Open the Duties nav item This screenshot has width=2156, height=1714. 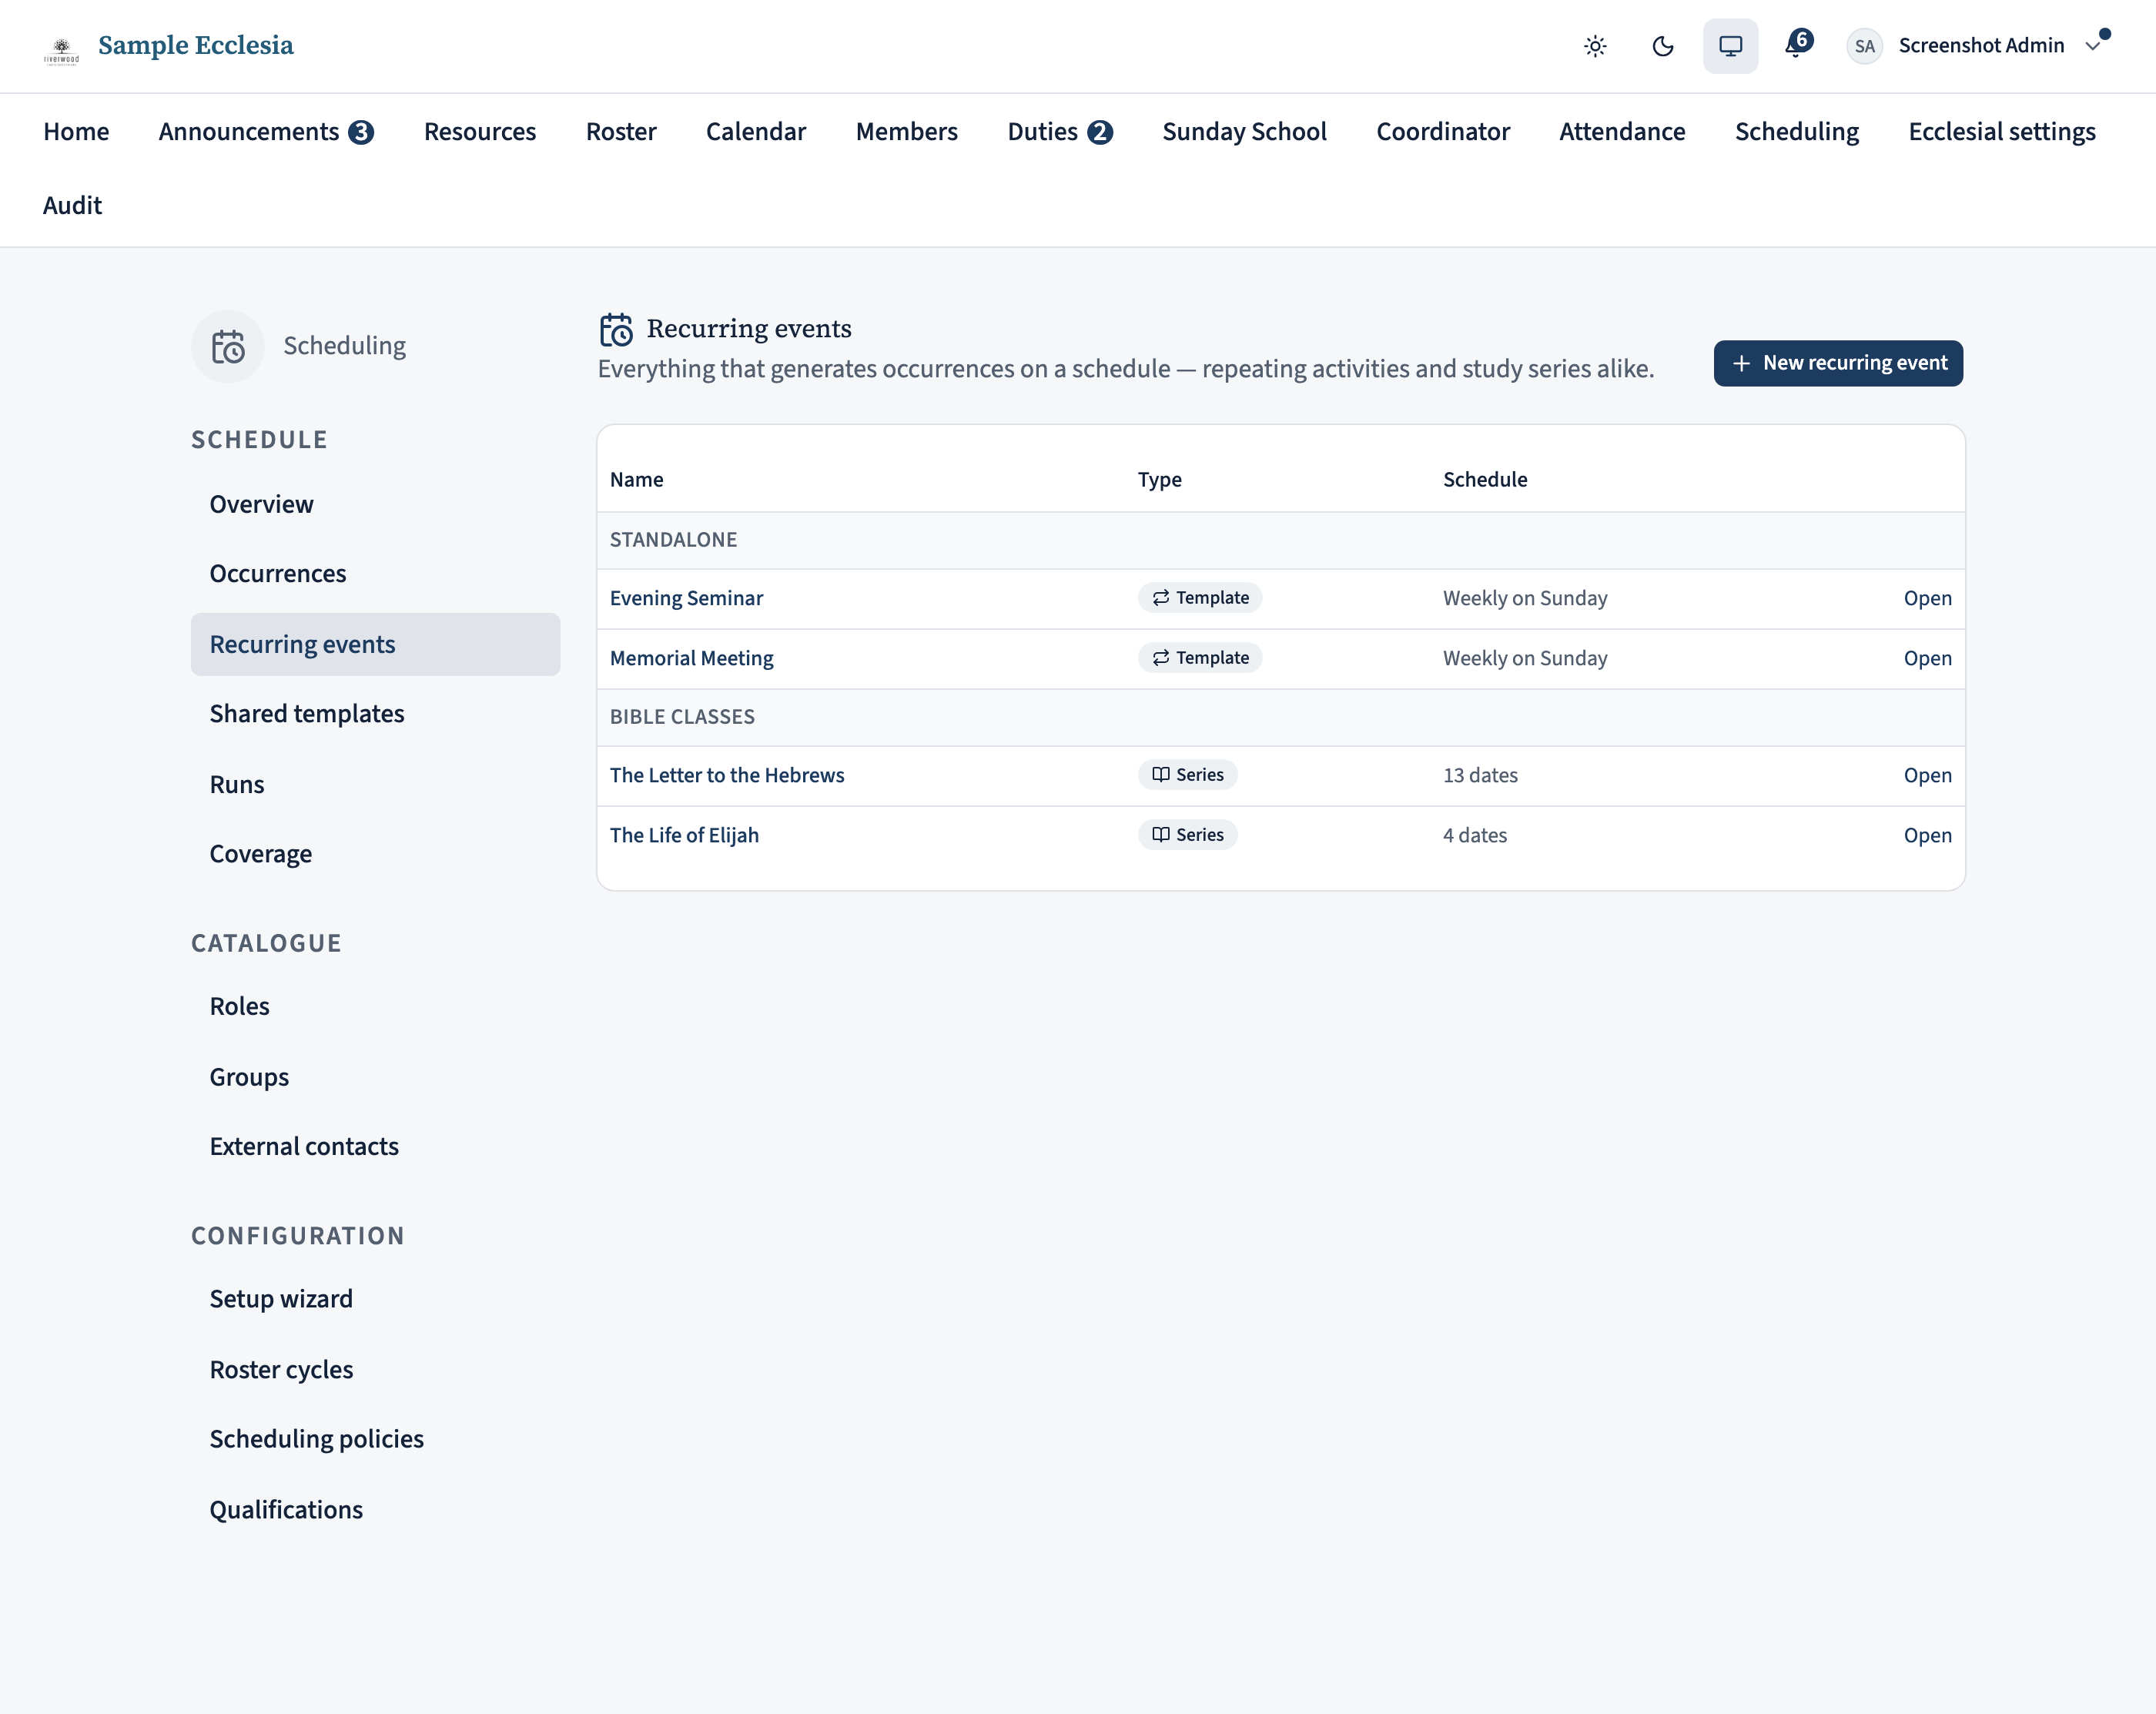point(1060,132)
